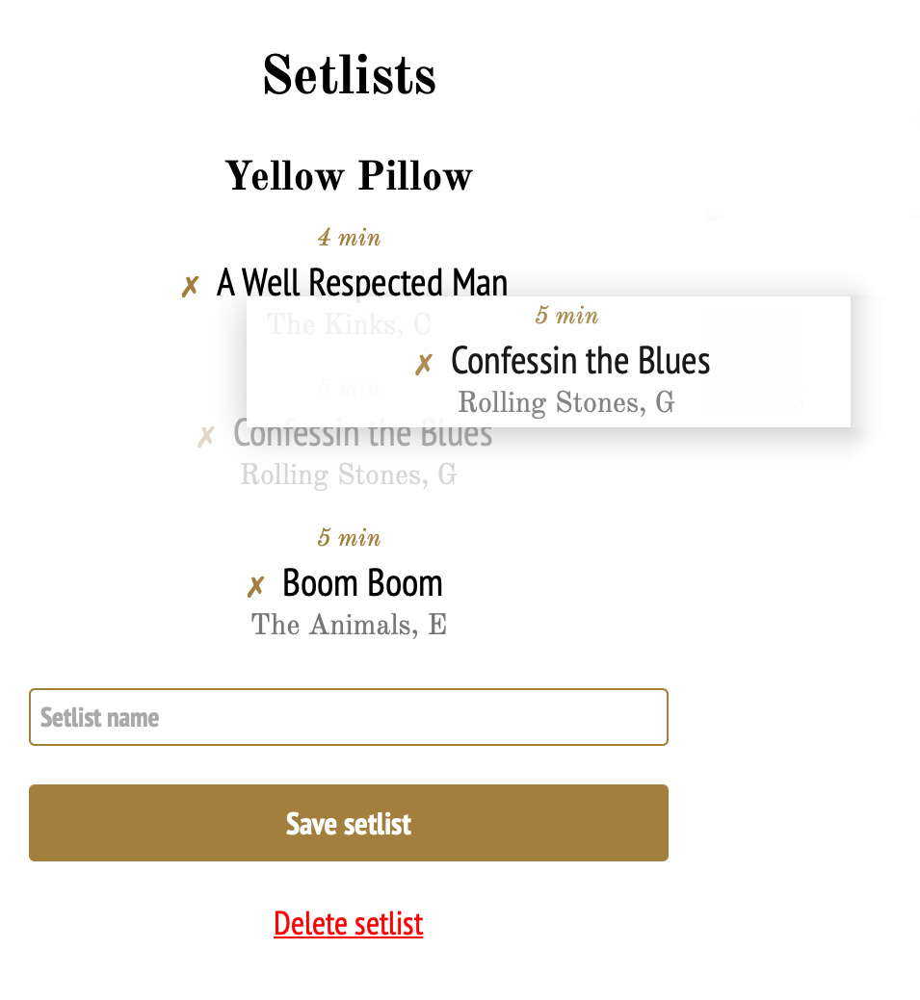The image size is (920, 1000).
Task: Click The Animals, E artist line
Action: (x=349, y=626)
